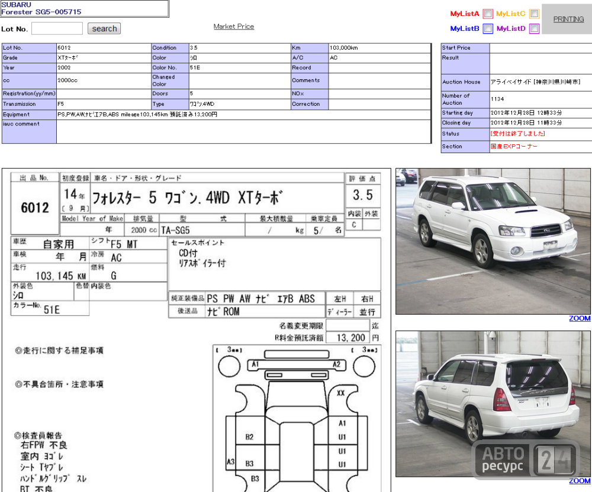Click ZOOM link under front car photo
Screen dimensions: 592x492
point(580,318)
